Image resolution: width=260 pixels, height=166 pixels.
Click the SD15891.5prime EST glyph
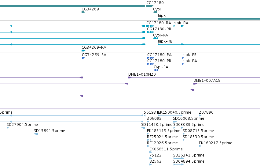[x=36, y=134]
